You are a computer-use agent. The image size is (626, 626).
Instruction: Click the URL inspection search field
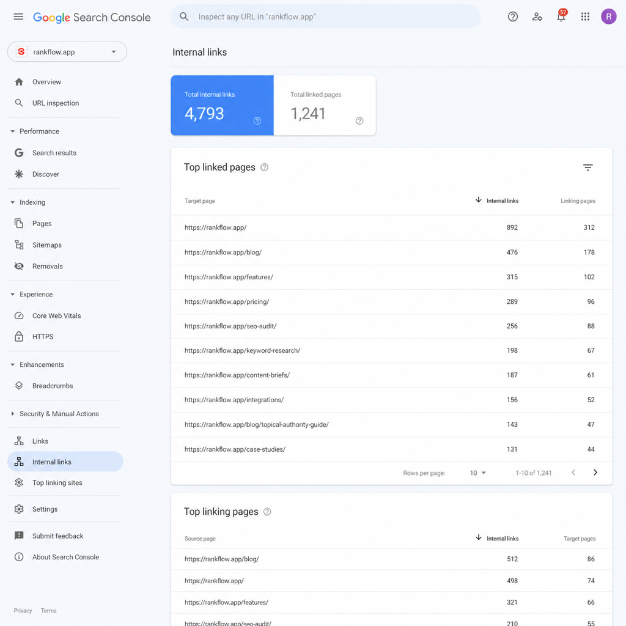click(325, 17)
